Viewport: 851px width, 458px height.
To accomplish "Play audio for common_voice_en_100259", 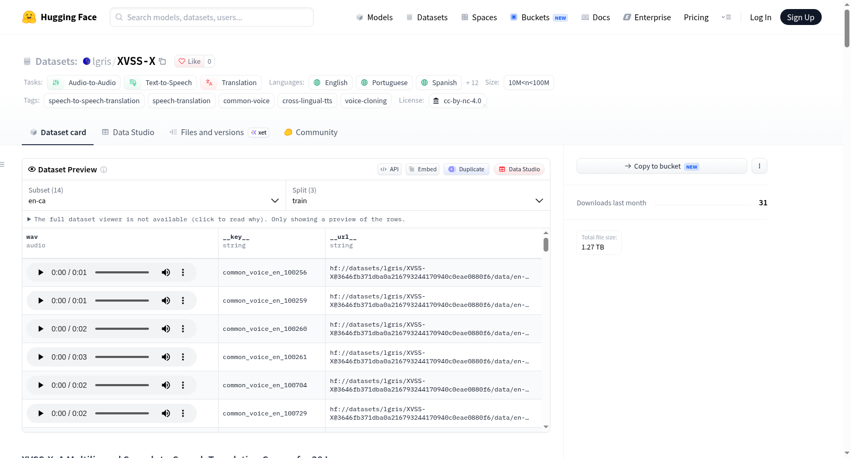I will pos(40,301).
